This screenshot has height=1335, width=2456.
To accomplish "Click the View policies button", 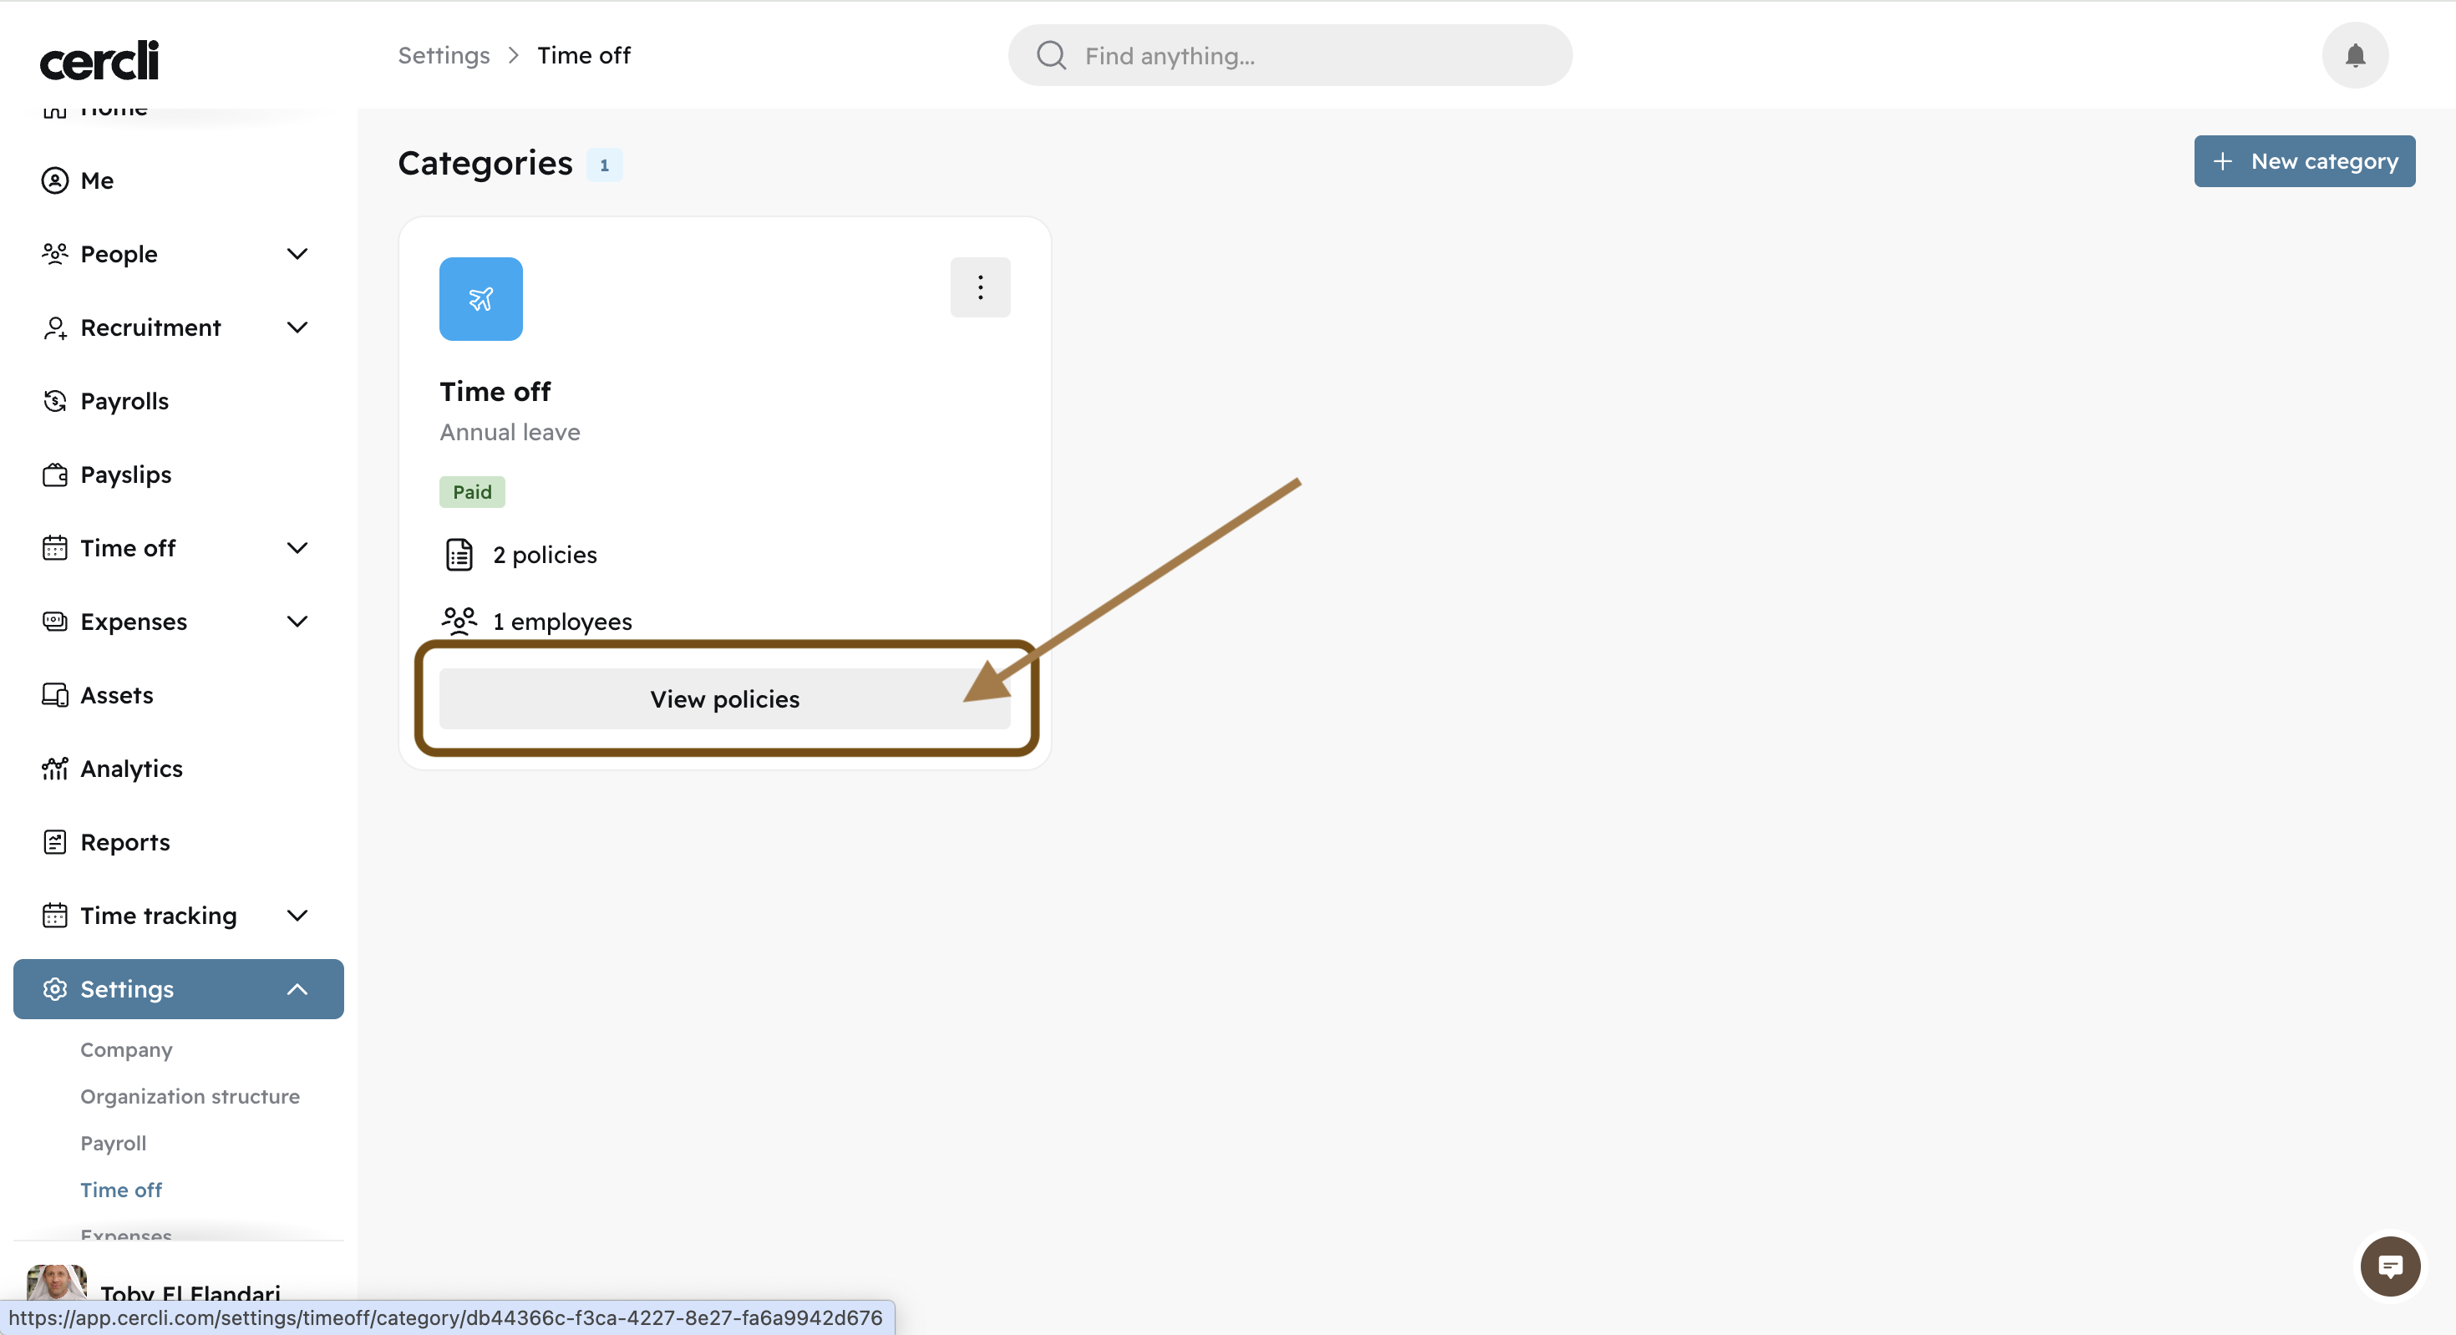I will 723,699.
